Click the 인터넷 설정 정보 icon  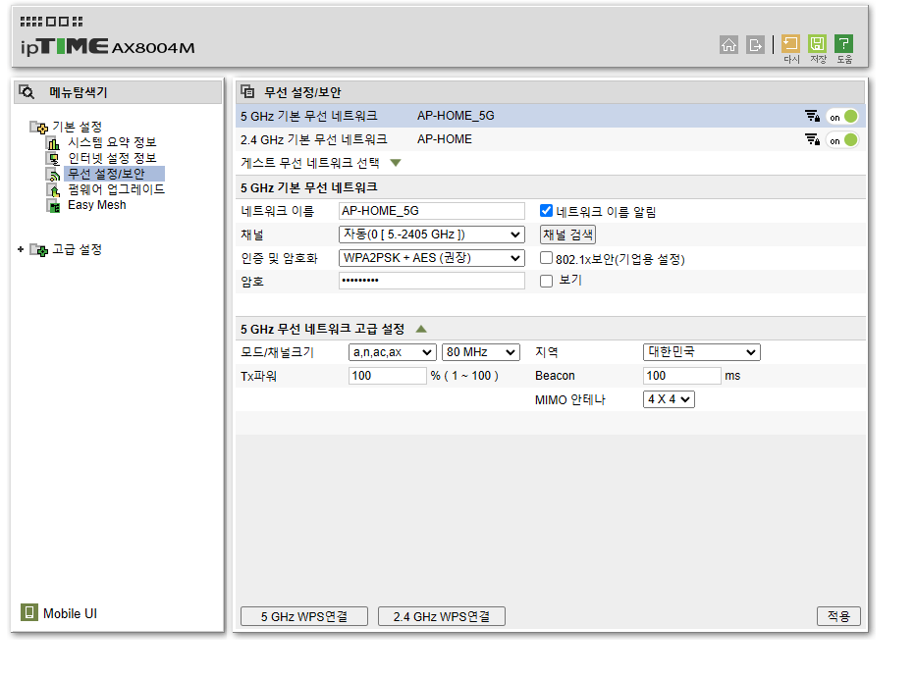(53, 159)
